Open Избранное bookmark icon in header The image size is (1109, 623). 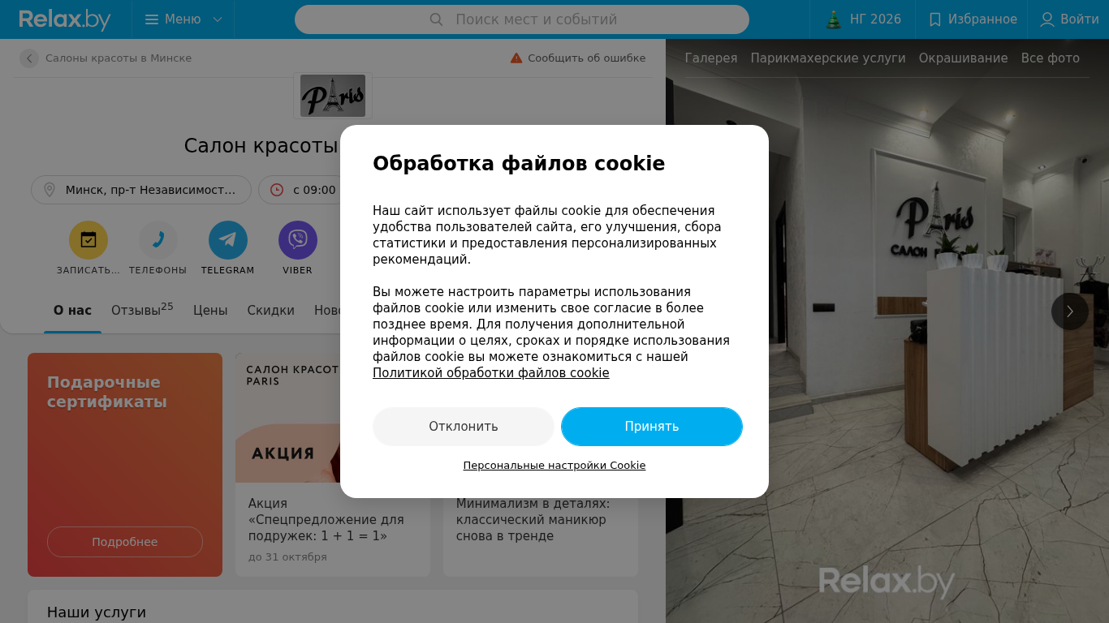tap(935, 19)
